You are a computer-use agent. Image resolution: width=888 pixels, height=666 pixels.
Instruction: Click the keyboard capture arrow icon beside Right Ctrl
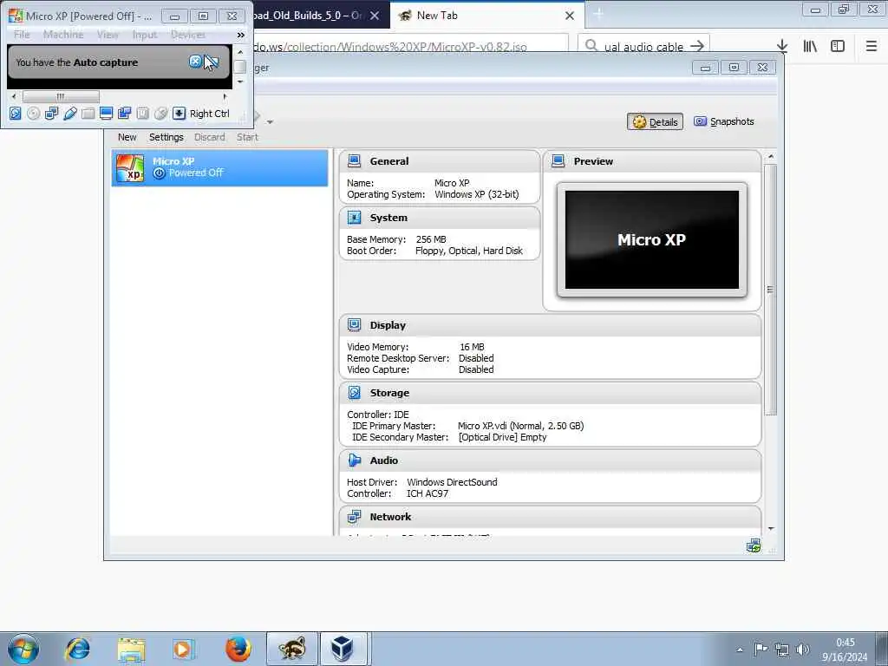pyautogui.click(x=179, y=114)
